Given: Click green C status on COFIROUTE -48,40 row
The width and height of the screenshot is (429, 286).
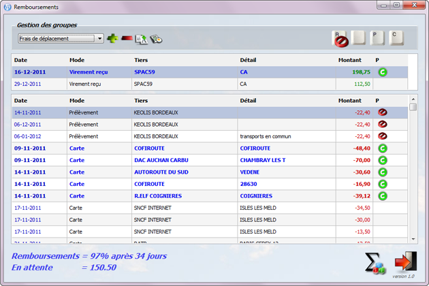Looking at the screenshot, I should tap(383, 148).
